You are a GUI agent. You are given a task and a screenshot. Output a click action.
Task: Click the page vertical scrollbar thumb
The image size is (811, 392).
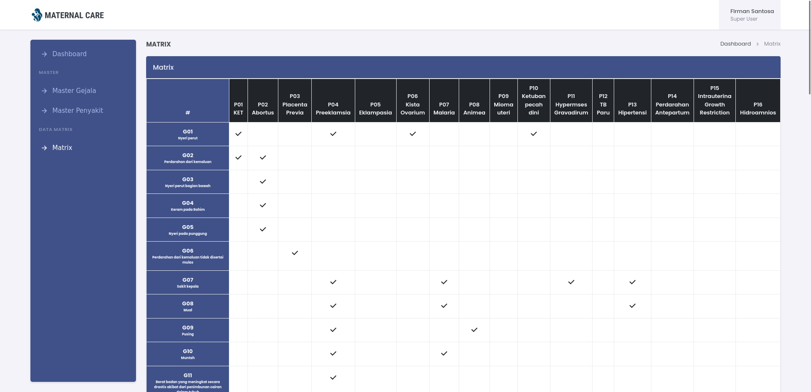tap(809, 47)
